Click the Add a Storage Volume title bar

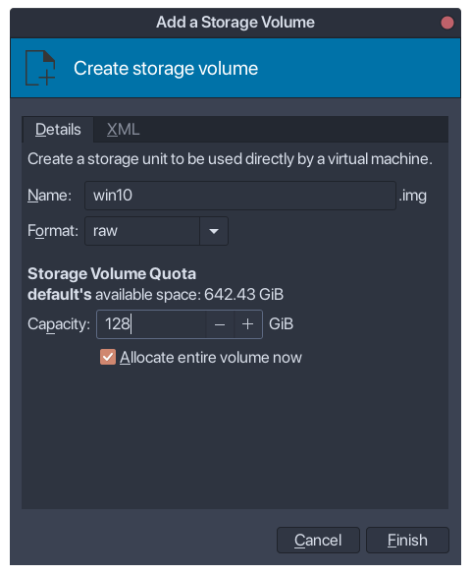pyautogui.click(x=235, y=23)
